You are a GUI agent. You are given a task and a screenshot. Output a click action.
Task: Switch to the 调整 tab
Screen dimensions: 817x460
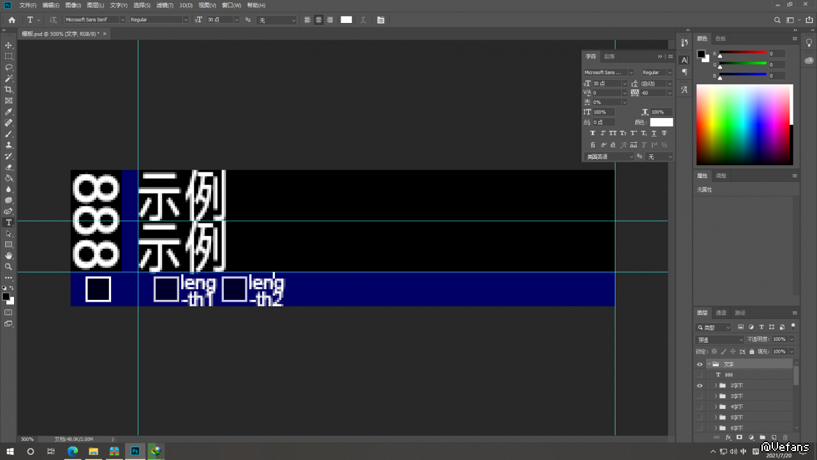[x=721, y=175]
